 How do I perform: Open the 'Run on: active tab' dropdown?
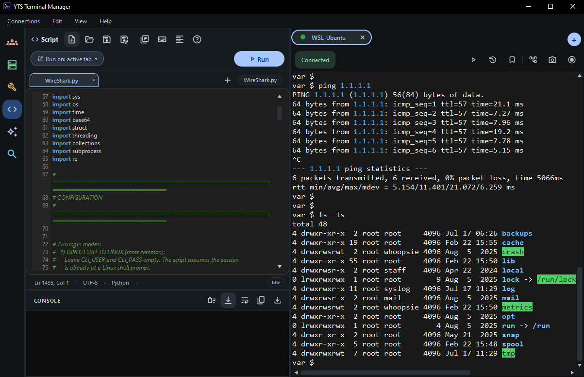click(67, 59)
